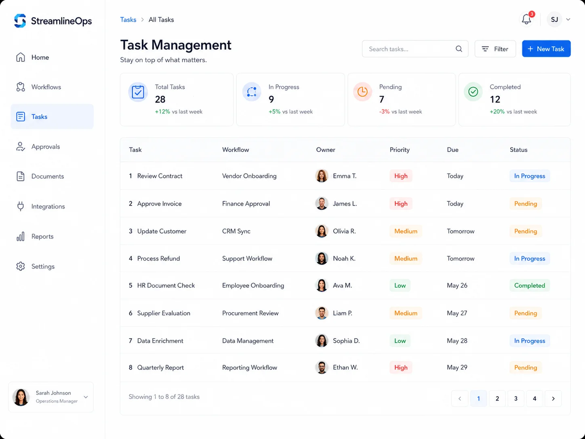Click the Completed status of HR Document Check
Viewport: 585px width, 439px height.
(x=530, y=285)
